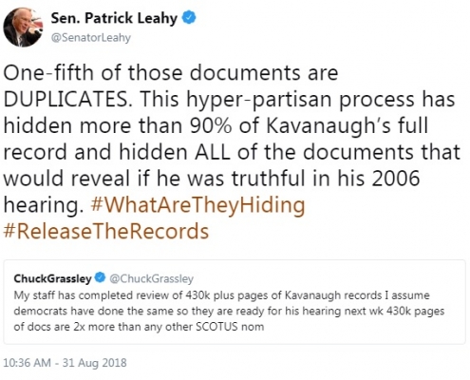Click the tweet line mentioning his 2006

click(212, 179)
